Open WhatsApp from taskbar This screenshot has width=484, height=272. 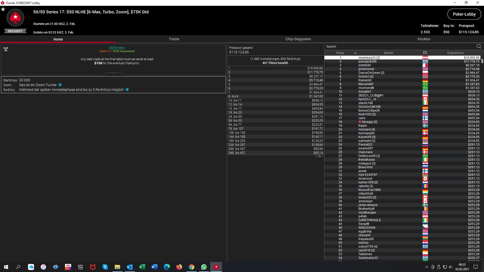[x=204, y=267]
